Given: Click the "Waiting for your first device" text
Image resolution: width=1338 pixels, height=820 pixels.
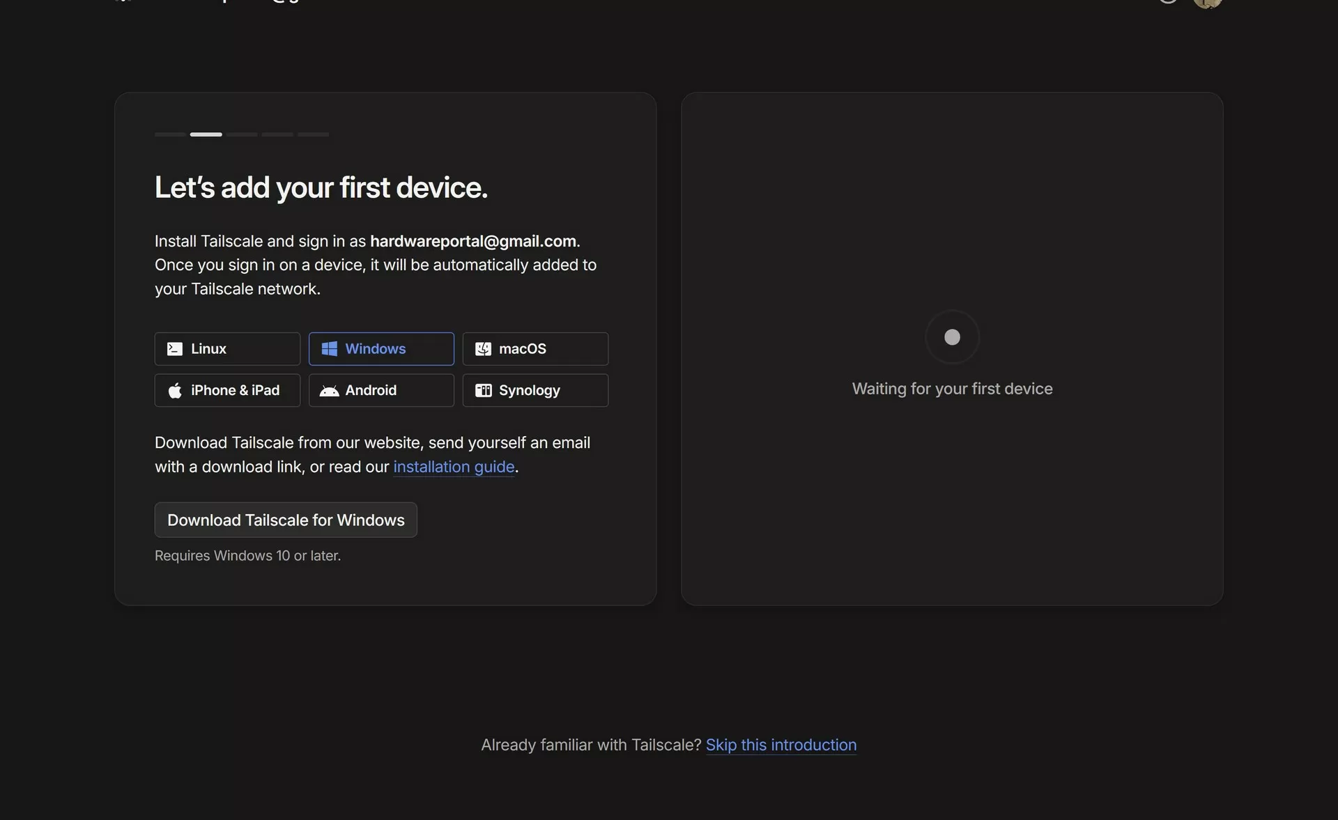Looking at the screenshot, I should [x=952, y=389].
